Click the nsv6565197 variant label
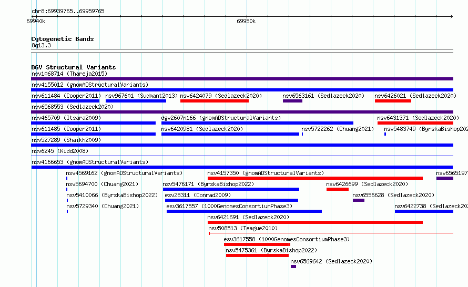Image resolution: width=468 pixels, height=287 pixels. tap(452, 173)
